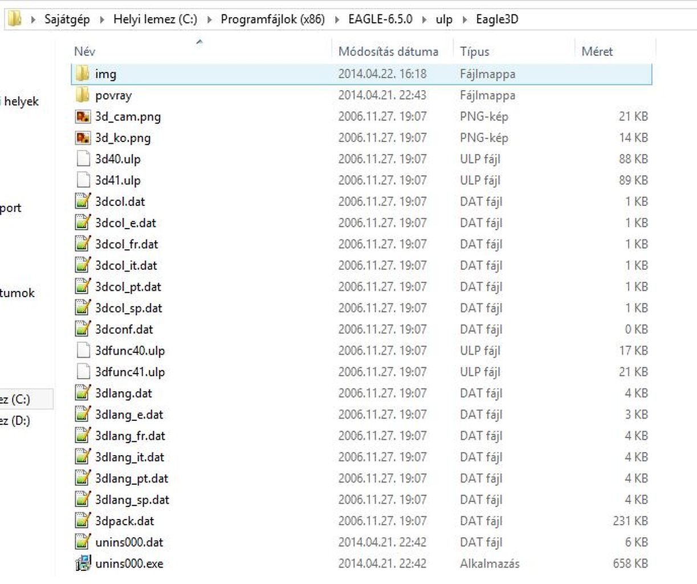This screenshot has height=584, width=697.
Task: Expand the arrow after ulp in path
Action: (464, 19)
